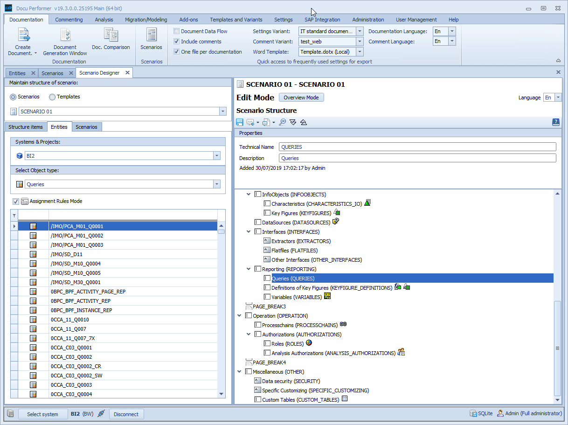The image size is (568, 425).
Task: Collapse the Reporting (REPORTING) tree node
Action: click(x=249, y=269)
